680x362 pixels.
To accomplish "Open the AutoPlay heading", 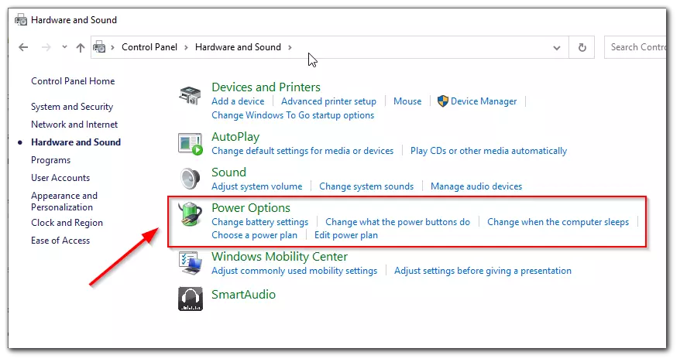I will click(x=235, y=137).
